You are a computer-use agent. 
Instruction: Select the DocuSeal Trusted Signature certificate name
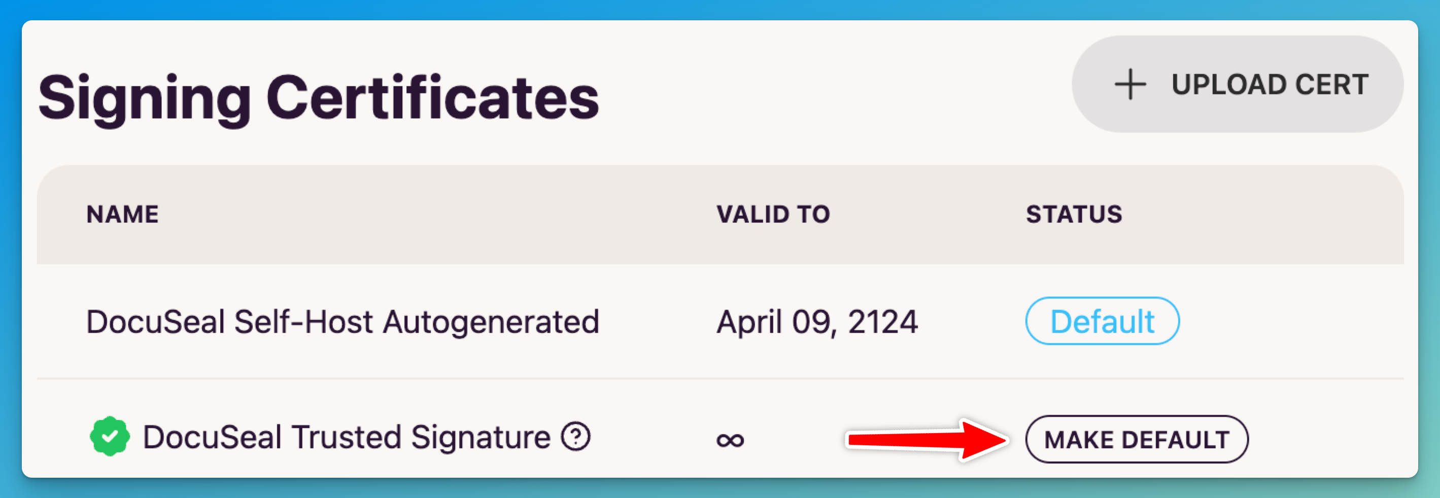[x=347, y=437]
